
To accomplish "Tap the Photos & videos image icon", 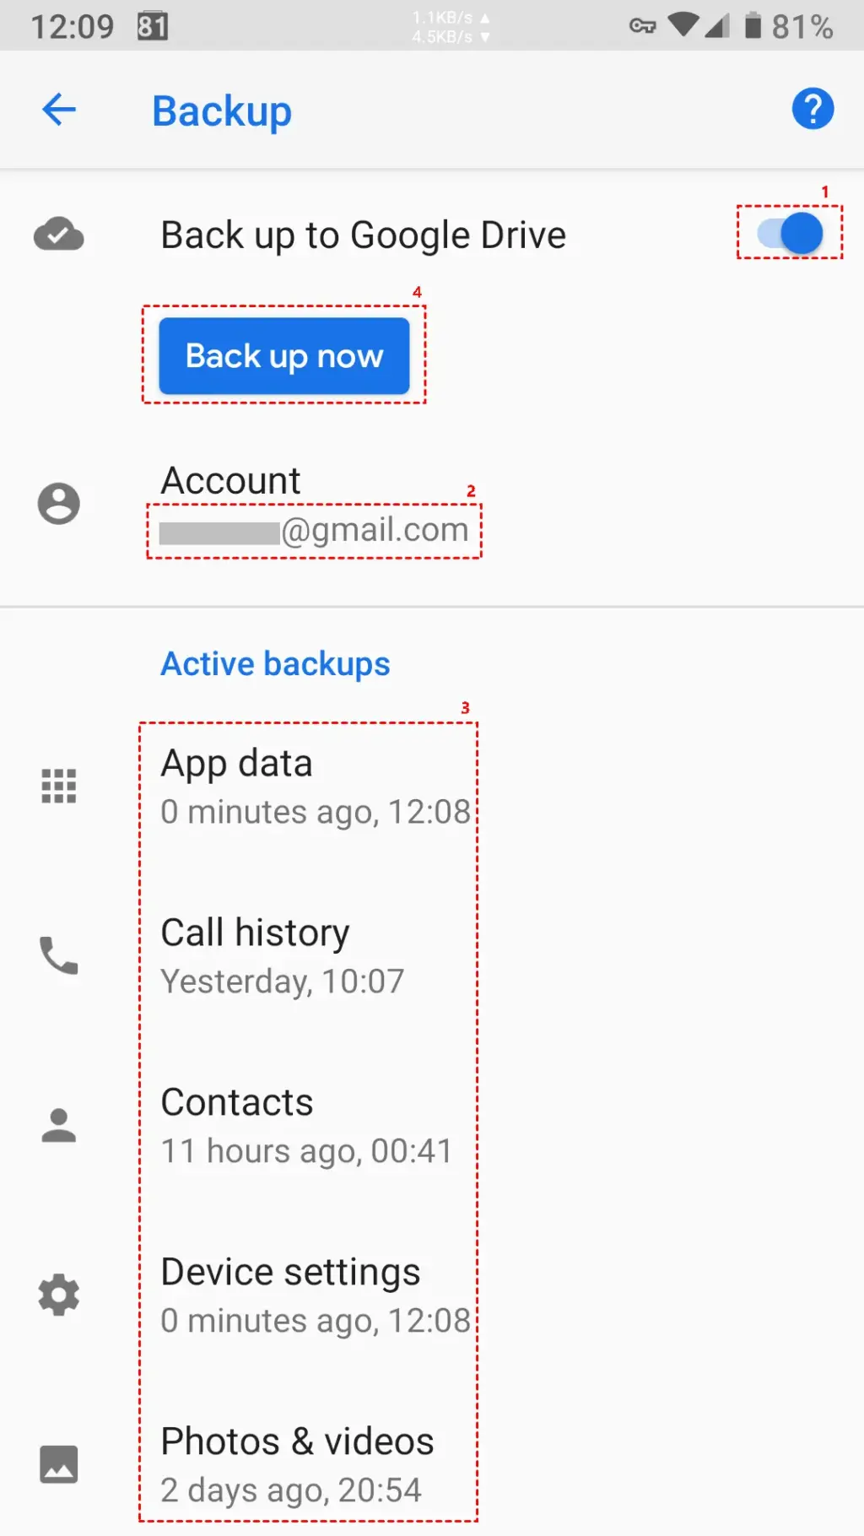I will tap(58, 1464).
